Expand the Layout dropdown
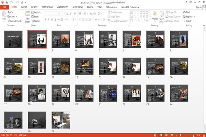Image resolution: width=206 pixels, height=137 pixels. pos(36,12)
